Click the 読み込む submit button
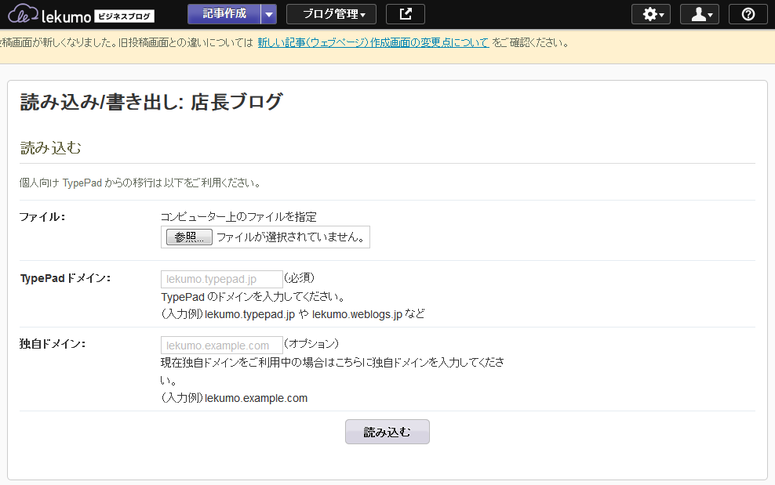Image resolution: width=775 pixels, height=485 pixels. pyautogui.click(x=387, y=432)
